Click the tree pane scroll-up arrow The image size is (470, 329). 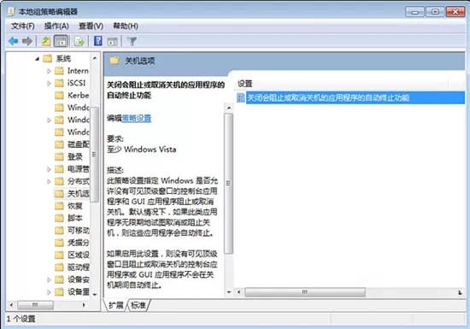pos(95,58)
